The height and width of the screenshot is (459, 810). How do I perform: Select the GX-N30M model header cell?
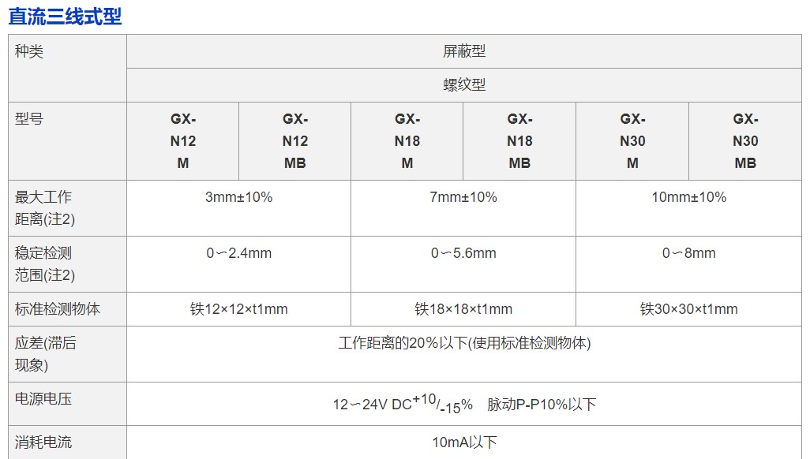click(x=632, y=141)
